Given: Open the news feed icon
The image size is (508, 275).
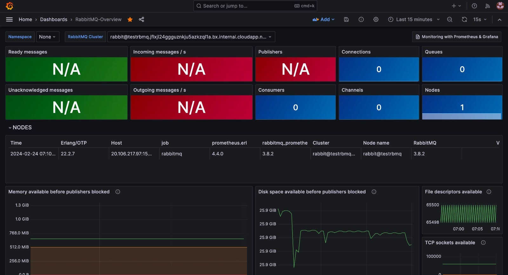Looking at the screenshot, I should [488, 6].
